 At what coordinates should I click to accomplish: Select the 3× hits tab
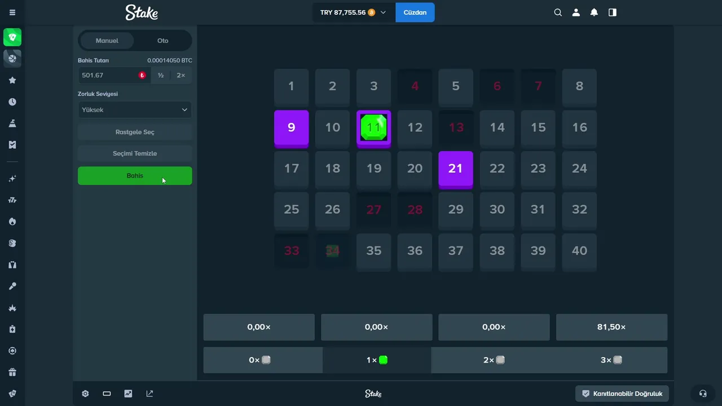[x=611, y=360]
